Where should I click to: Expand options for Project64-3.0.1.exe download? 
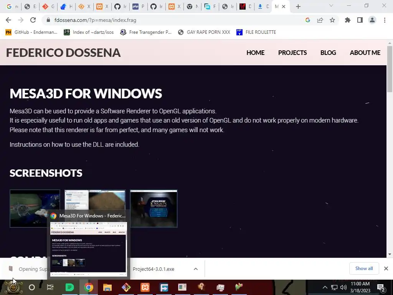tap(196, 269)
